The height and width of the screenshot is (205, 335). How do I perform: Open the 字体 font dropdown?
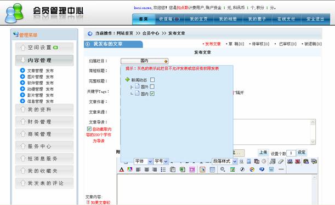click(143, 161)
